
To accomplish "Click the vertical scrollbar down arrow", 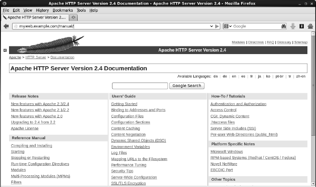I will [313, 183].
